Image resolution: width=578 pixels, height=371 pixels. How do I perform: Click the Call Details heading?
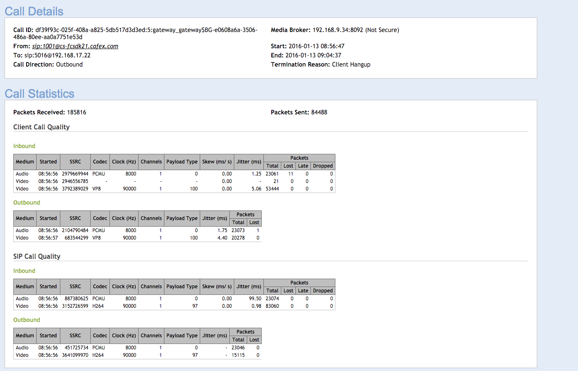point(34,11)
